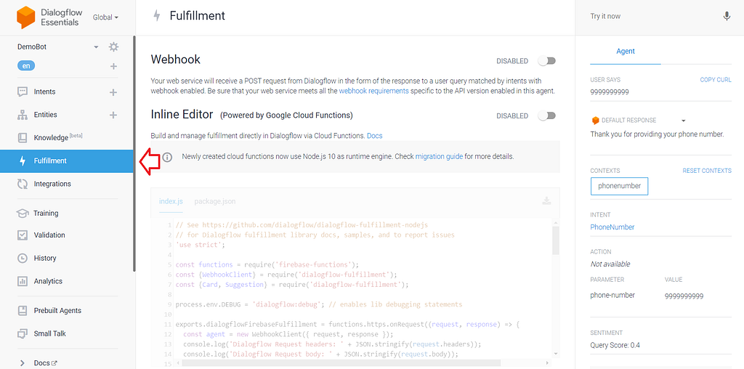The image size is (744, 369).
Task: Click the History clock icon
Action: [x=23, y=258]
